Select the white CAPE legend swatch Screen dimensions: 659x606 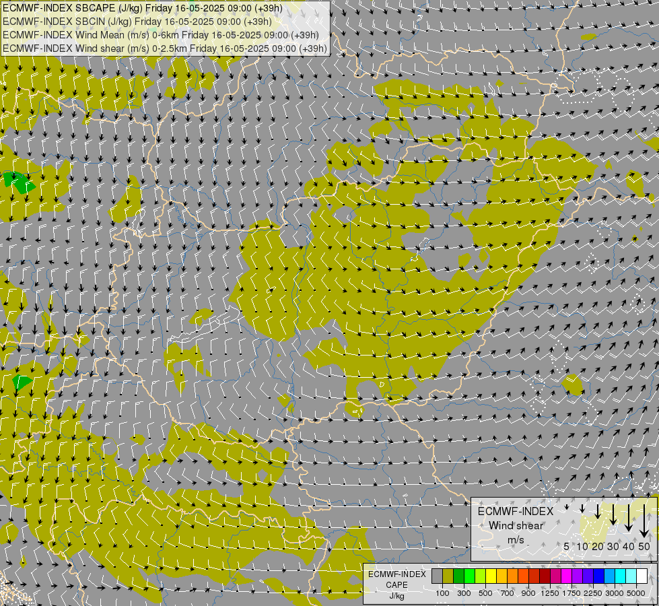[641, 576]
